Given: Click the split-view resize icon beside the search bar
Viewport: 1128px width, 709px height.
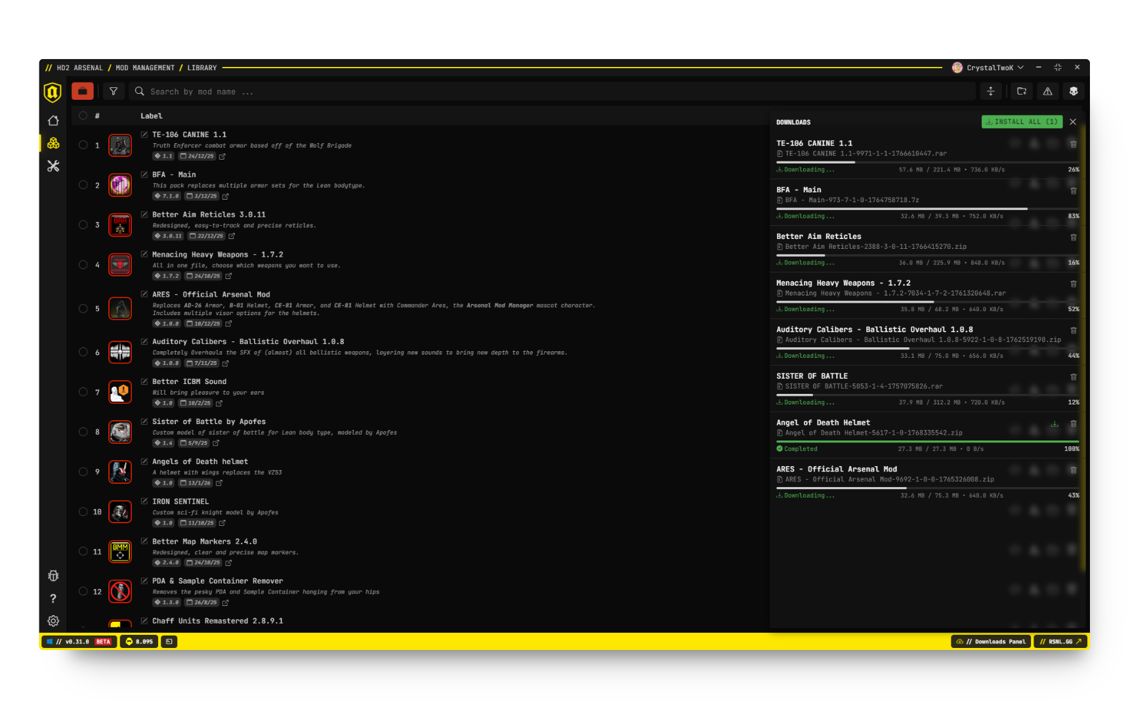Looking at the screenshot, I should (x=991, y=91).
